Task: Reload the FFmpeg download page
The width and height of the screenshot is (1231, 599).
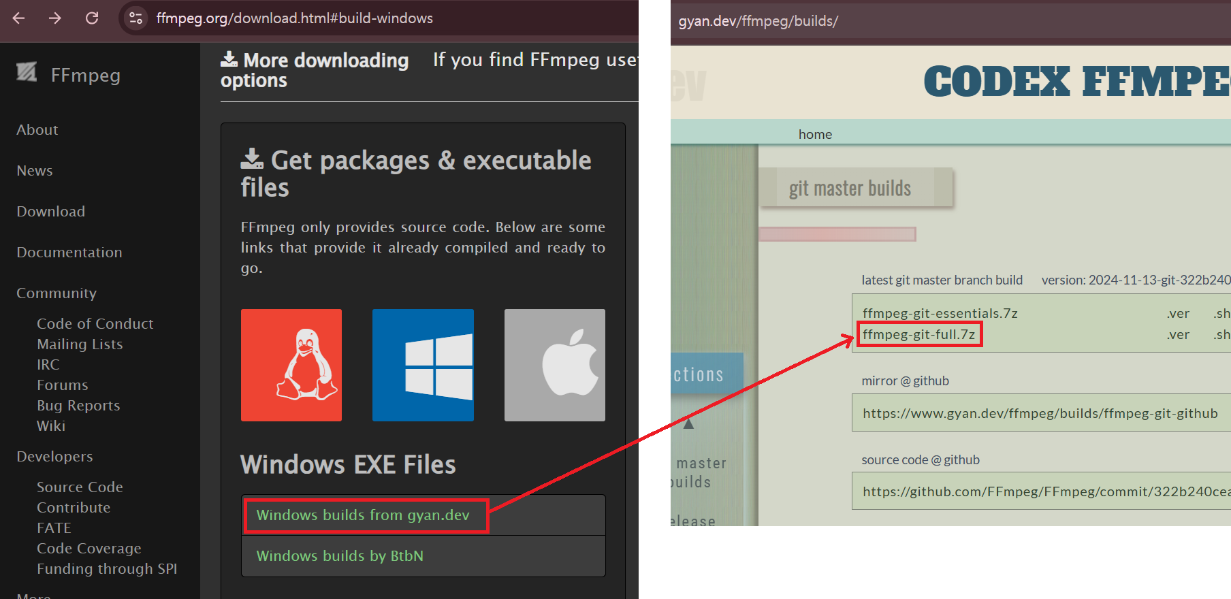Action: point(92,18)
